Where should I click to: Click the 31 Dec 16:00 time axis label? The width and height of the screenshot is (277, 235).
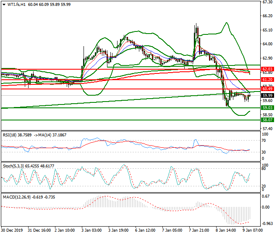(x=39, y=230)
